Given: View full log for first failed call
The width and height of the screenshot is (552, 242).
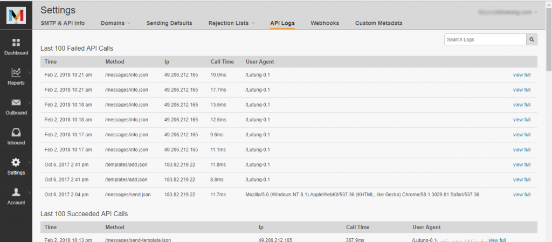Looking at the screenshot, I should [521, 75].
